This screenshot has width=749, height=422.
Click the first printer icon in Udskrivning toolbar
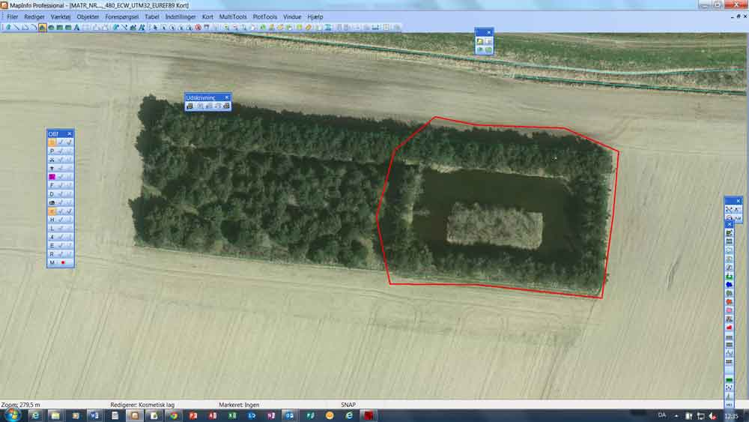(x=189, y=106)
